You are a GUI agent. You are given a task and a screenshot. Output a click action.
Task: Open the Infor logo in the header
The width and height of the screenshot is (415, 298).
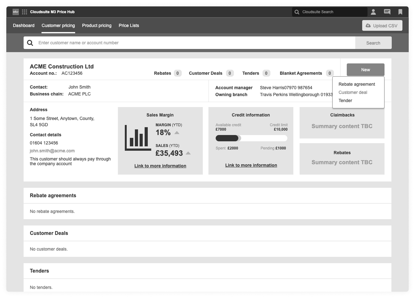coord(16,12)
